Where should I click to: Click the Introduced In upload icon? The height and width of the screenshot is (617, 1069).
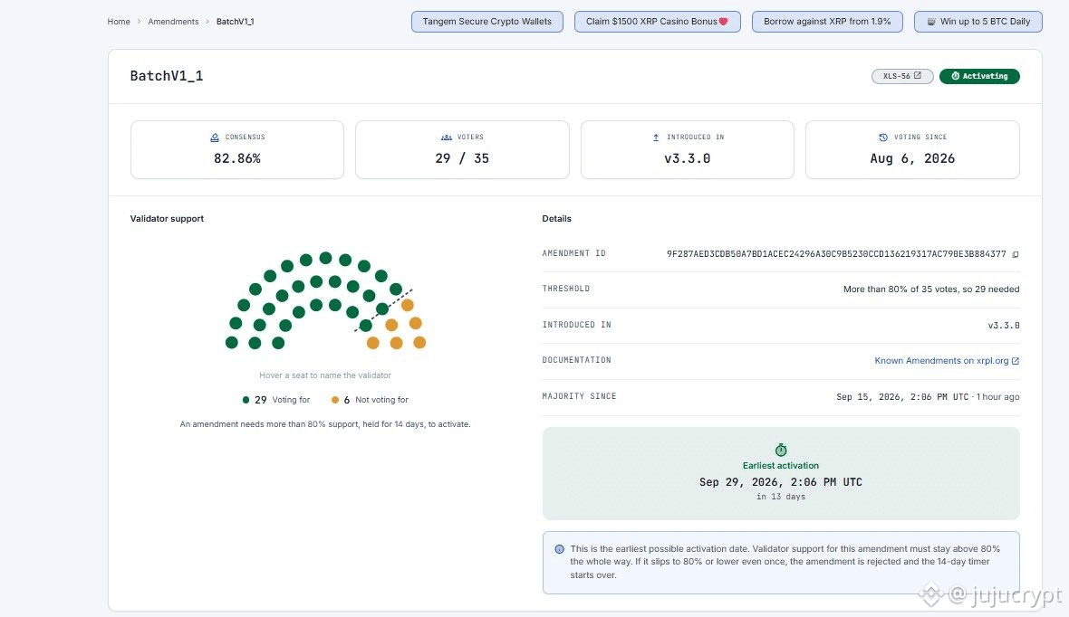click(656, 138)
